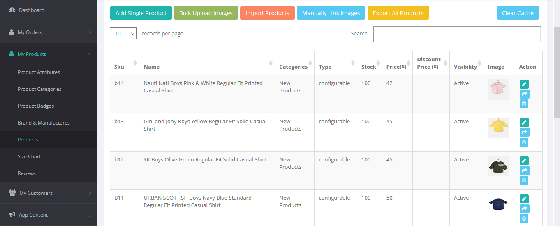560x226 pixels.
Task: Click trash delete icon for product b14
Action: click(x=524, y=104)
